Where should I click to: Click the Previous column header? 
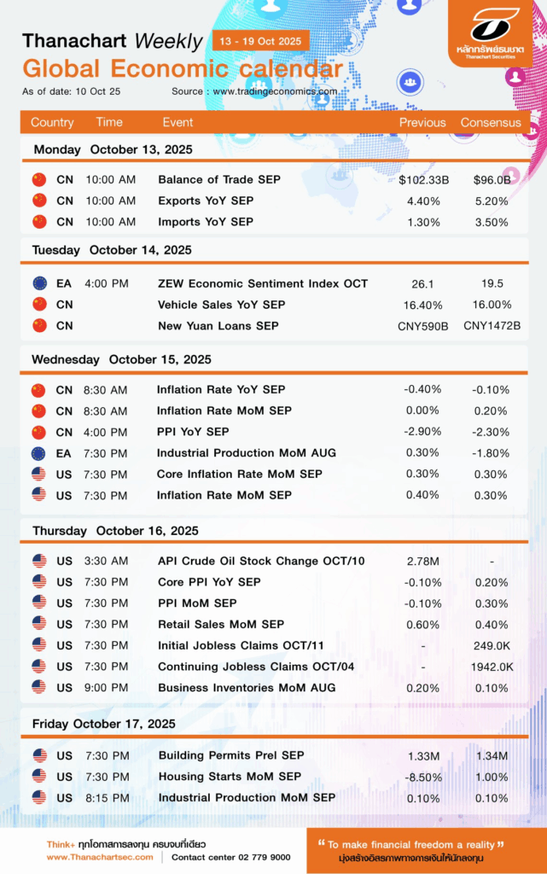tap(422, 122)
